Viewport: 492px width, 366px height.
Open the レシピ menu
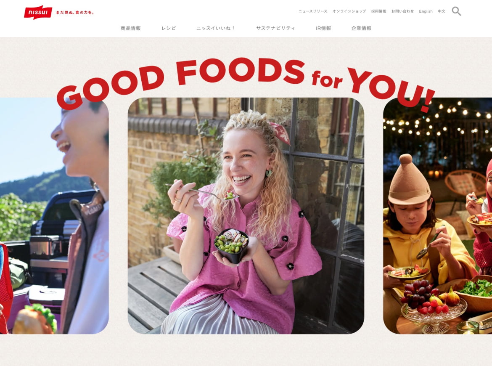click(x=169, y=28)
